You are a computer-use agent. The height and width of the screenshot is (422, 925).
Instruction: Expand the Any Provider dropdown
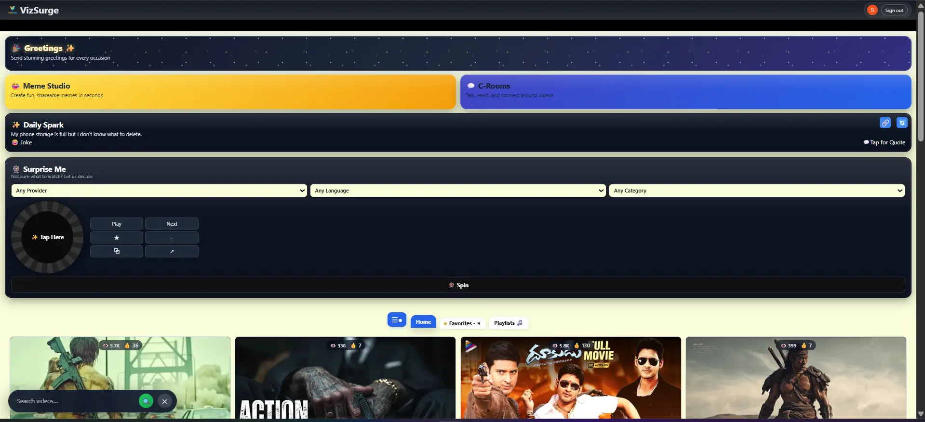coord(159,191)
